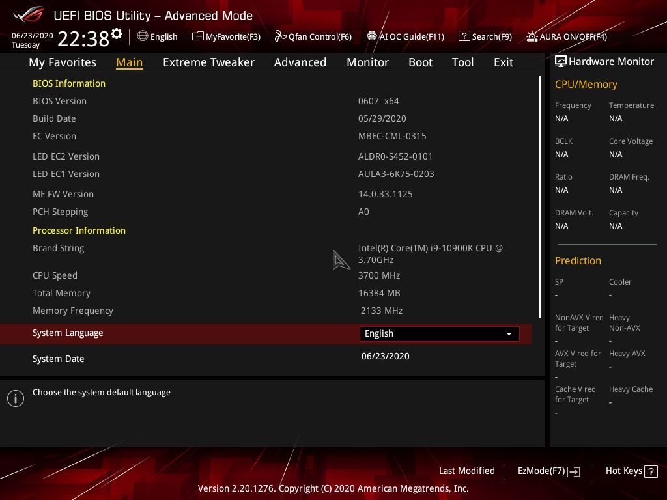The width and height of the screenshot is (667, 500).
Task: Click AURA ON/OFF(F4) label
Action: coord(573,36)
